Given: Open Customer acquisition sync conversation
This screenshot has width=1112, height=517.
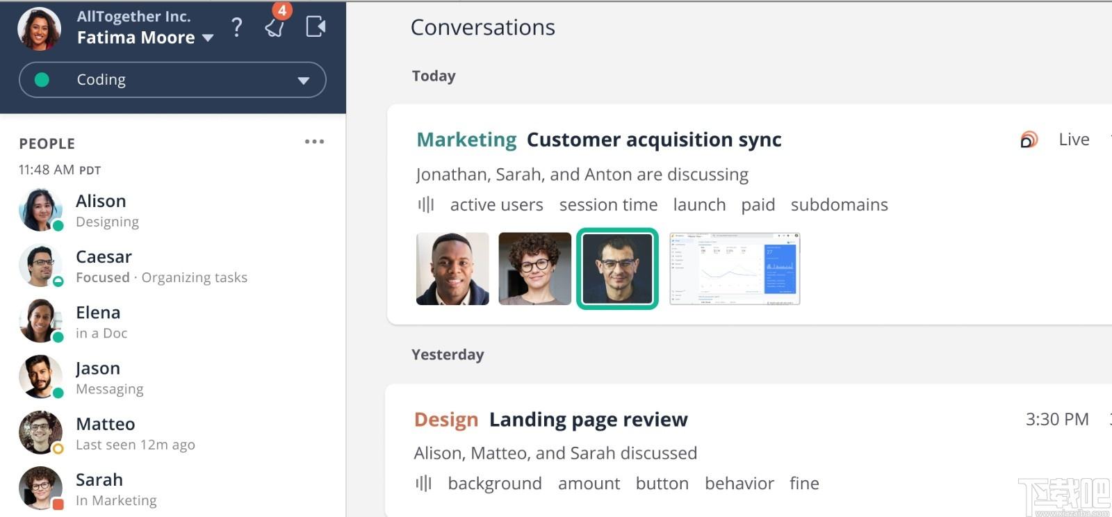Looking at the screenshot, I should pos(654,140).
